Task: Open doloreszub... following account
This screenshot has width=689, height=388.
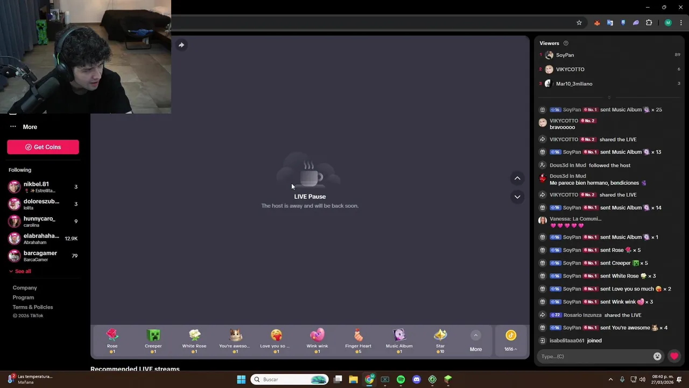Action: point(43,204)
